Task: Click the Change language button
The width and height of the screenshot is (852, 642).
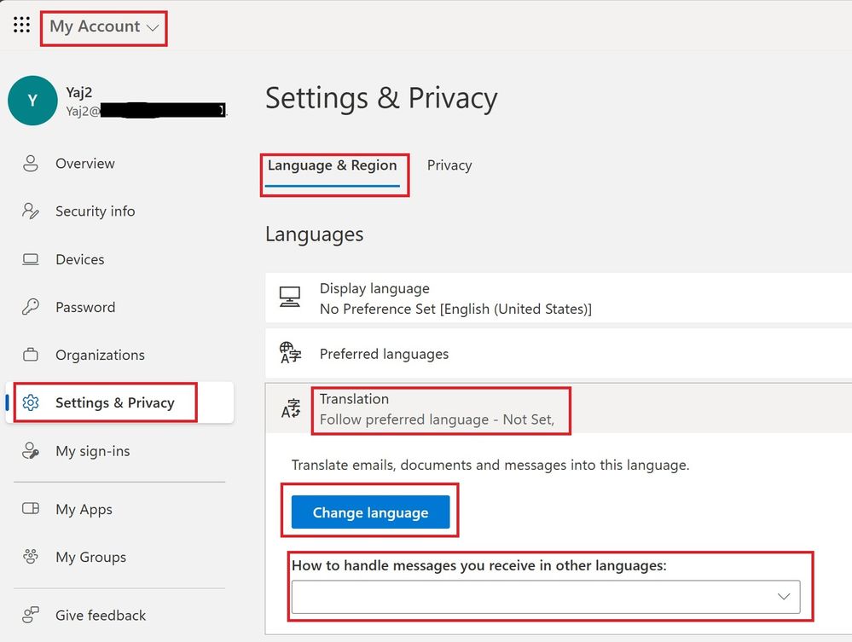Action: click(371, 512)
